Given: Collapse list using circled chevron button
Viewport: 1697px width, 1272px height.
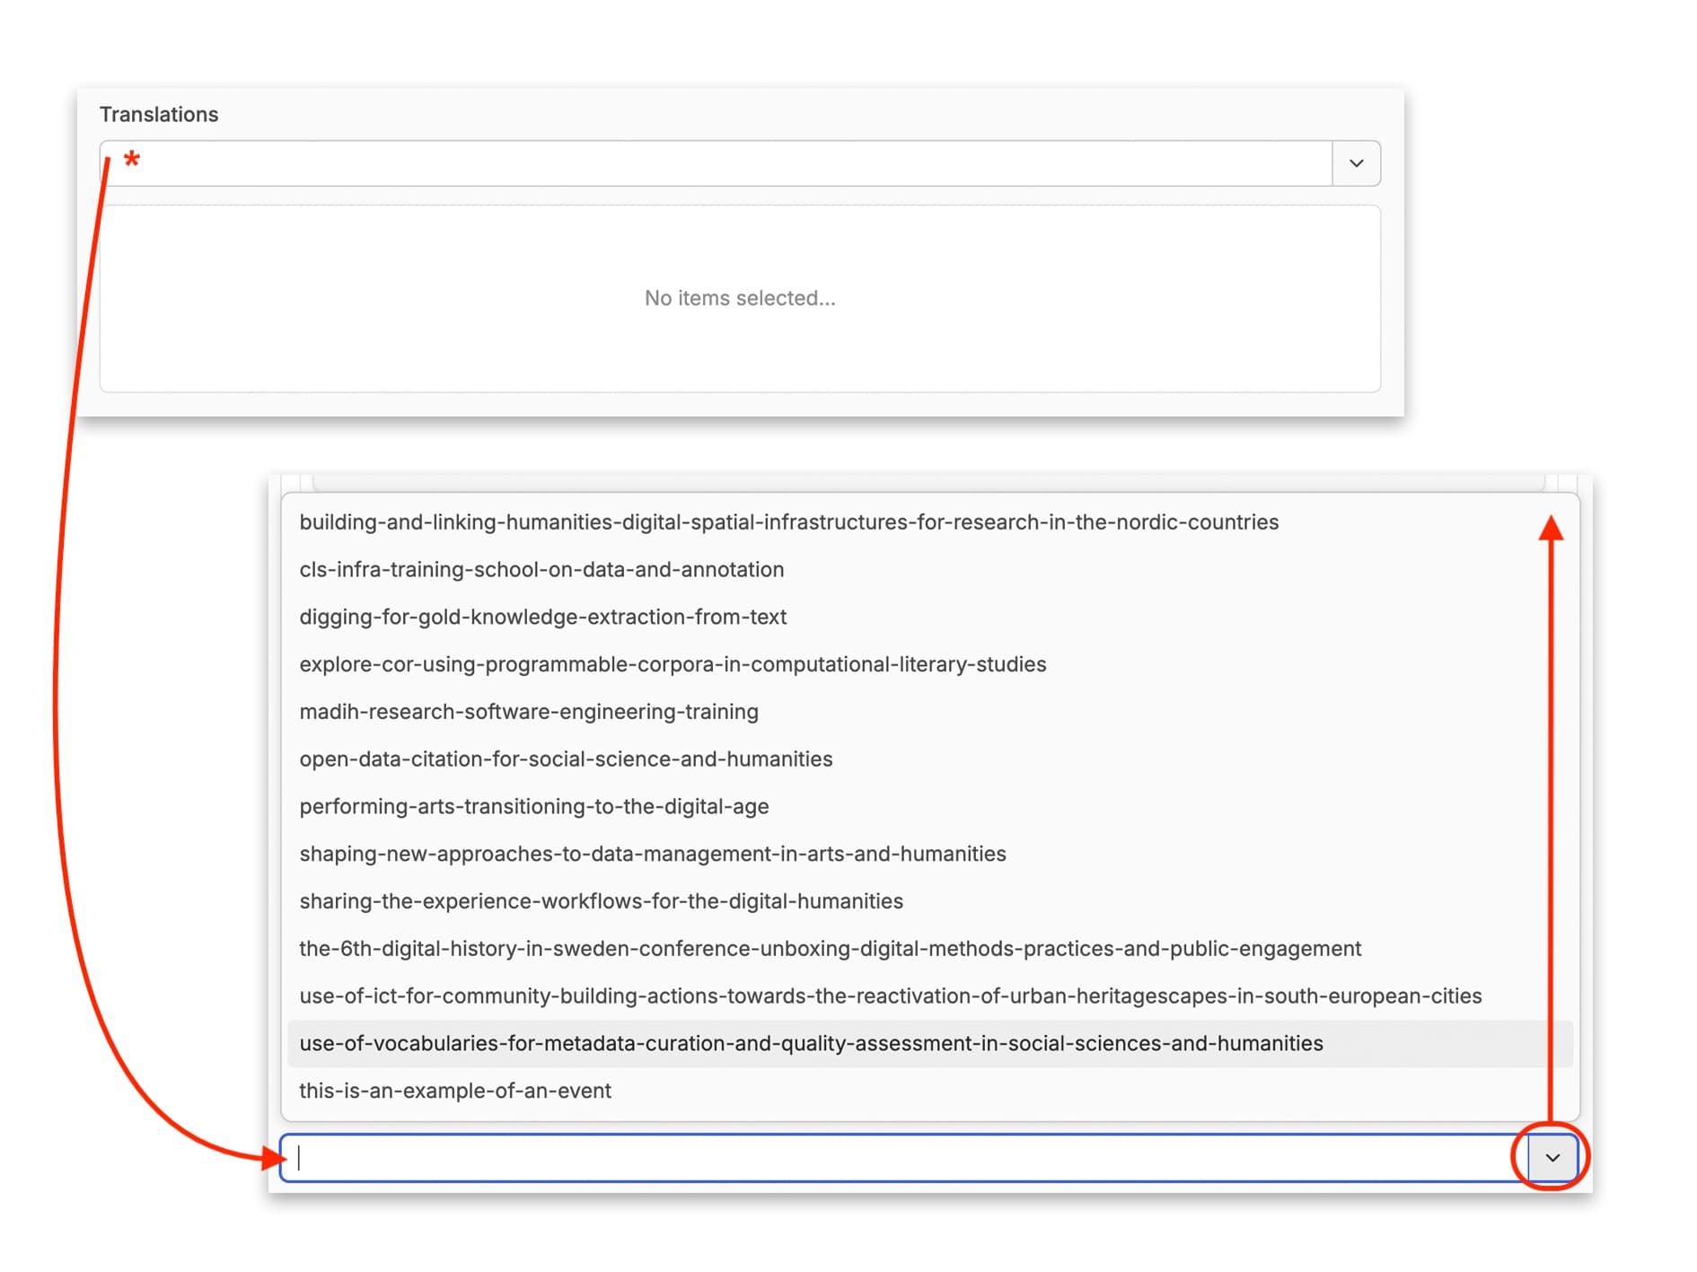Looking at the screenshot, I should [1552, 1157].
